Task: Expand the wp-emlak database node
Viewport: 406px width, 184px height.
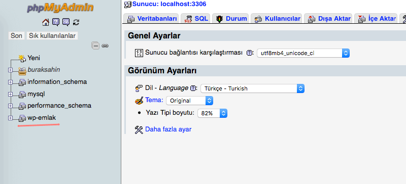Action: pos(10,118)
